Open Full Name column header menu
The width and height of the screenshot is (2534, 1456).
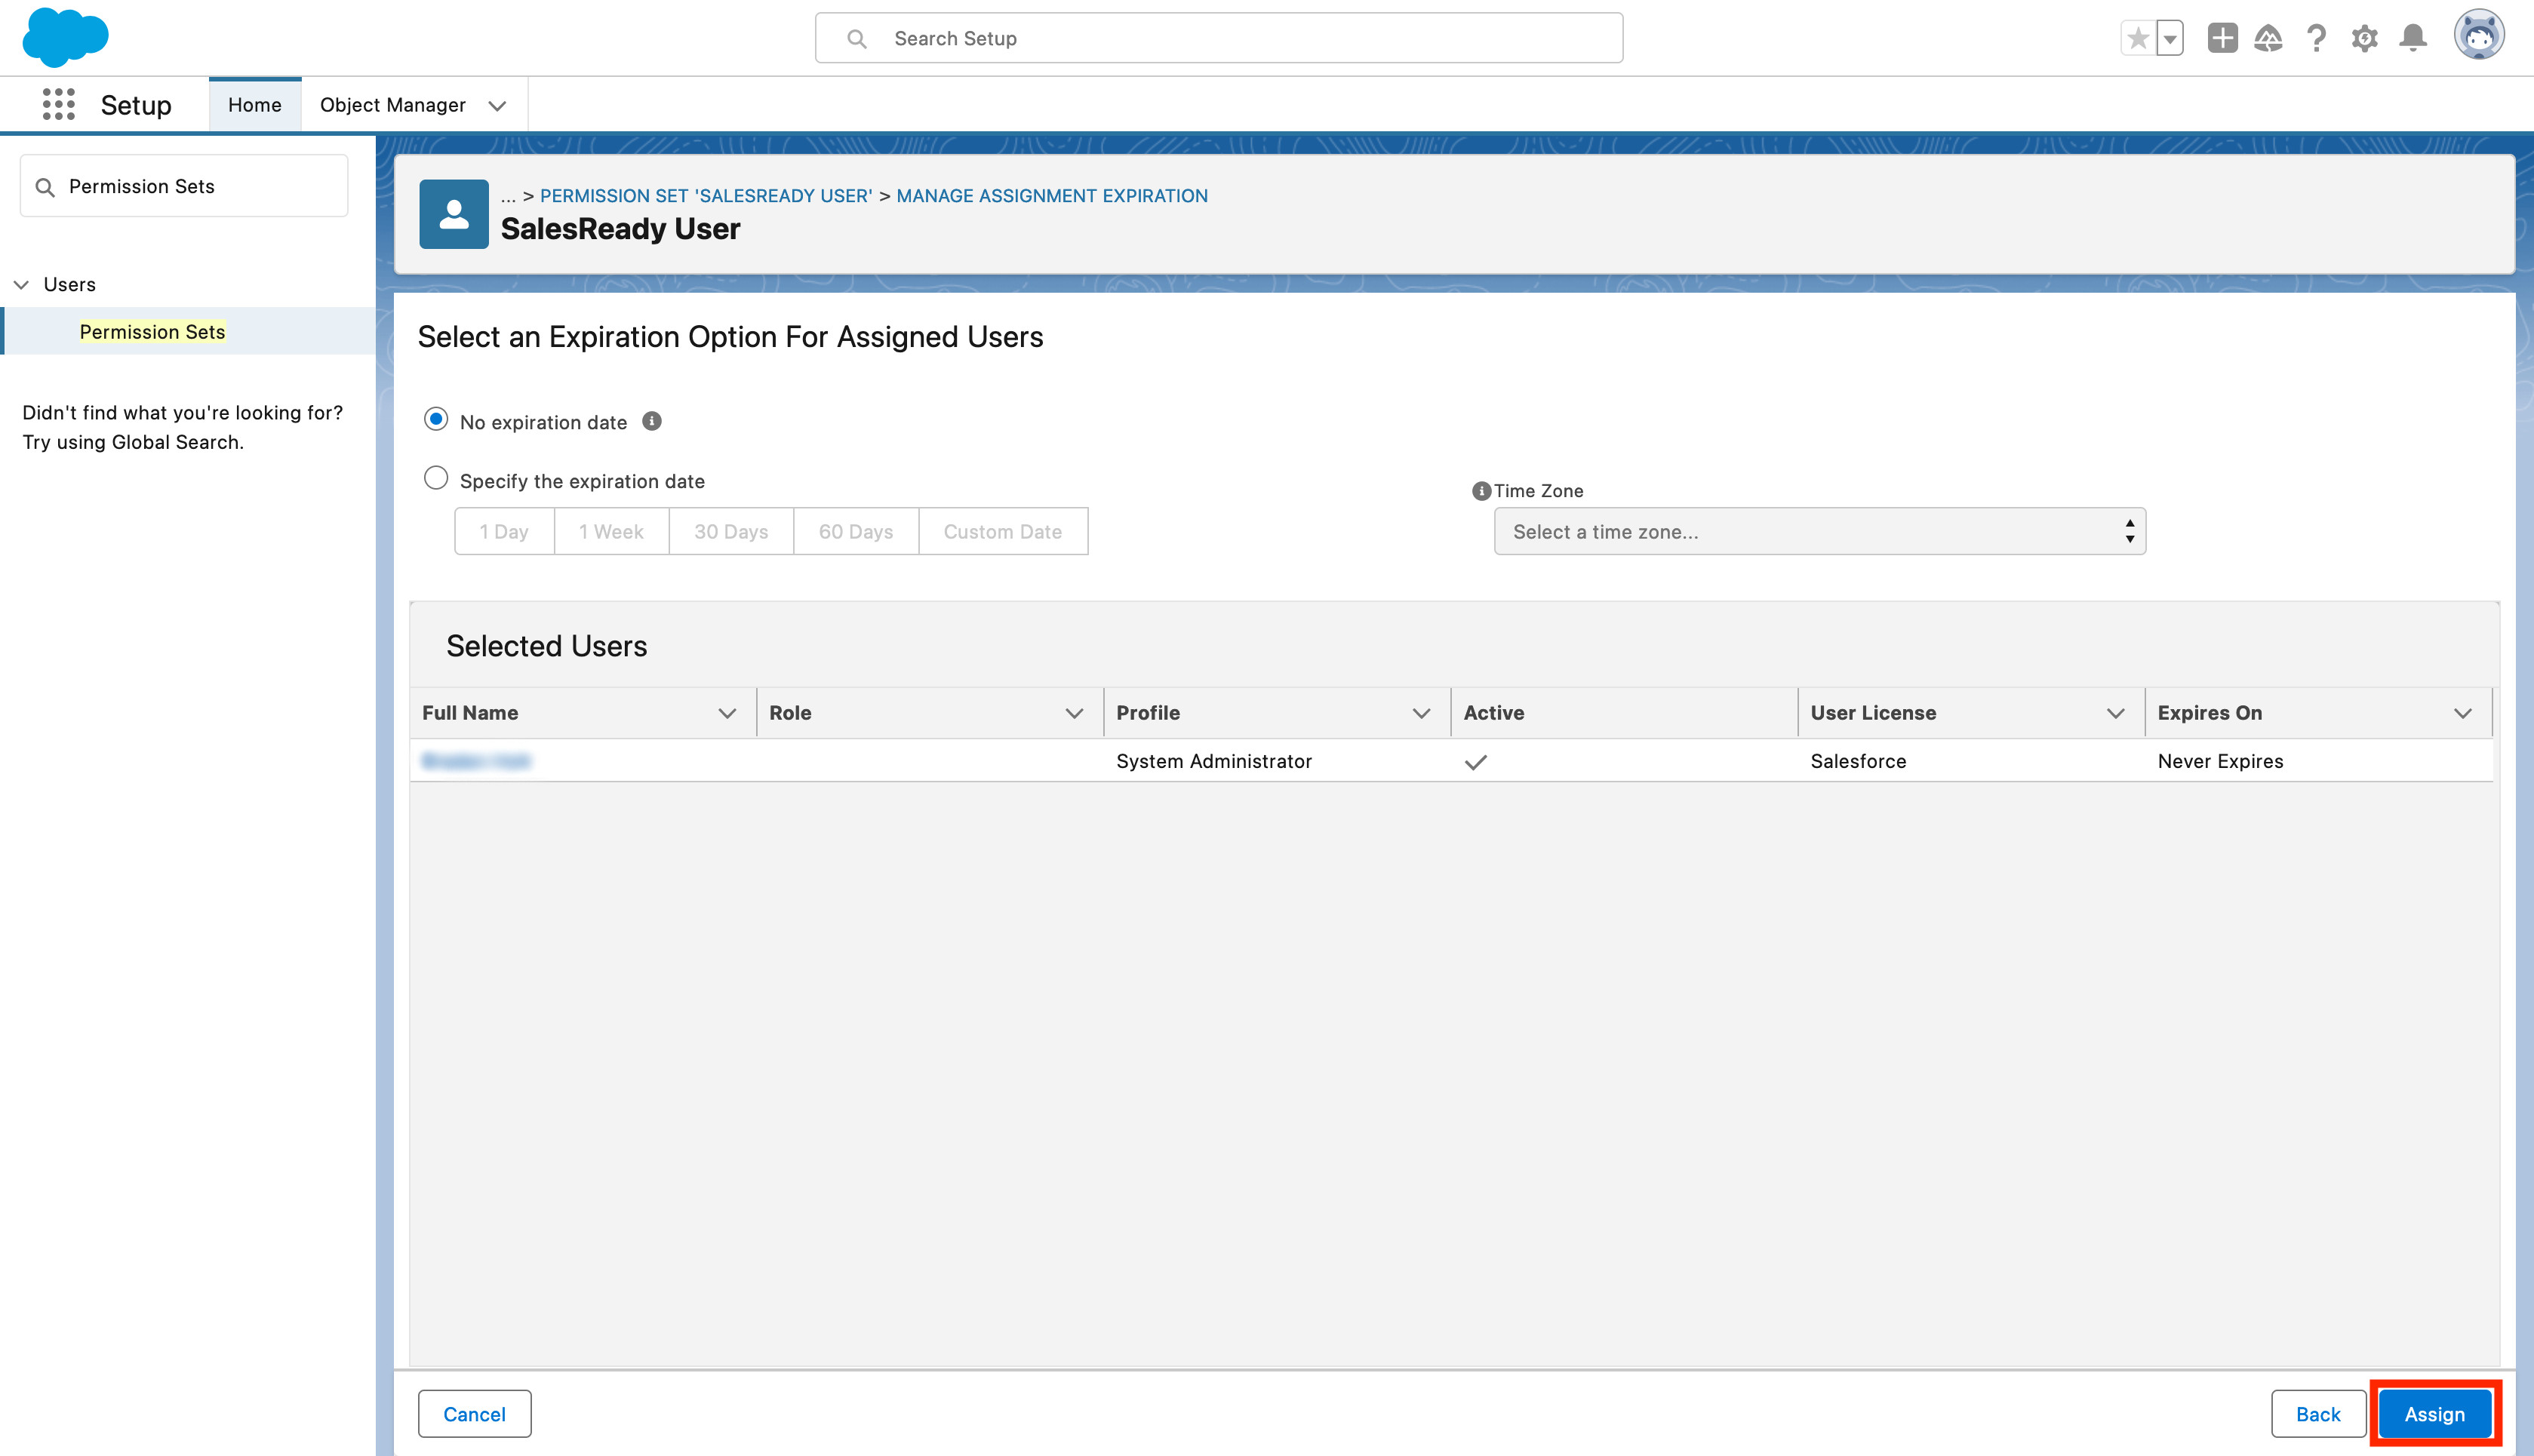click(727, 713)
